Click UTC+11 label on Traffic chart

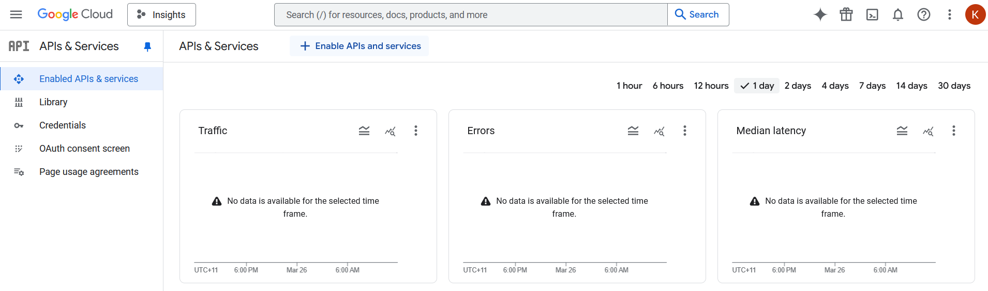pyautogui.click(x=206, y=270)
